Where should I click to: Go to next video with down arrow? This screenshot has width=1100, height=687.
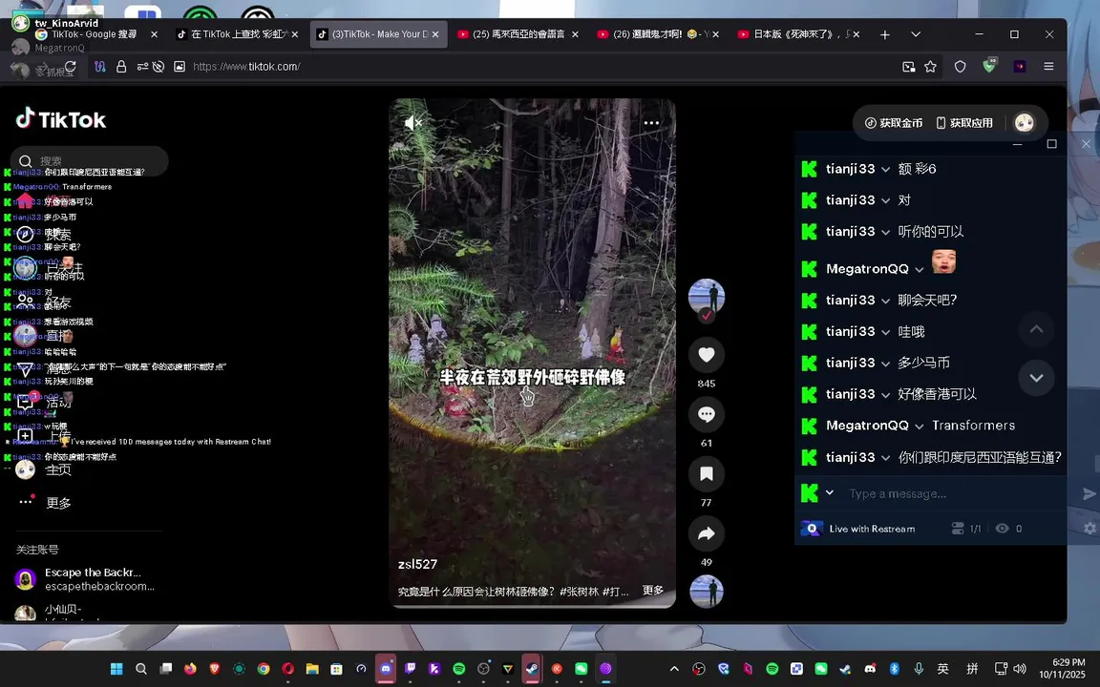(x=1036, y=378)
